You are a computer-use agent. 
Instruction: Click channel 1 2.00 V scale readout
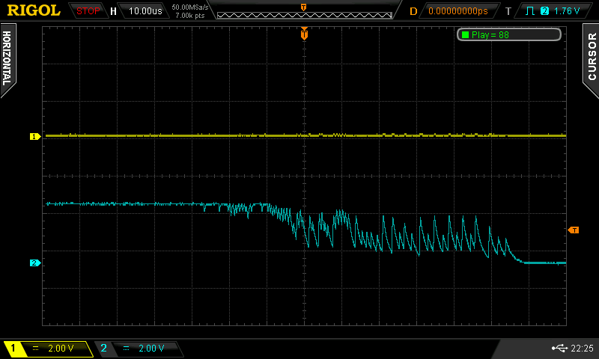pyautogui.click(x=61, y=348)
